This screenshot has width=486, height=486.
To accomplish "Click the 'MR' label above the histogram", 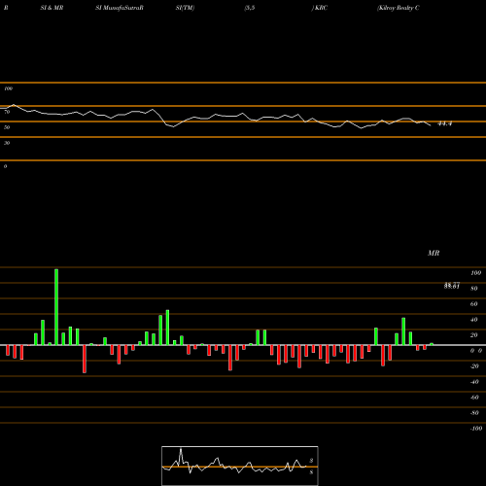I will click(434, 253).
